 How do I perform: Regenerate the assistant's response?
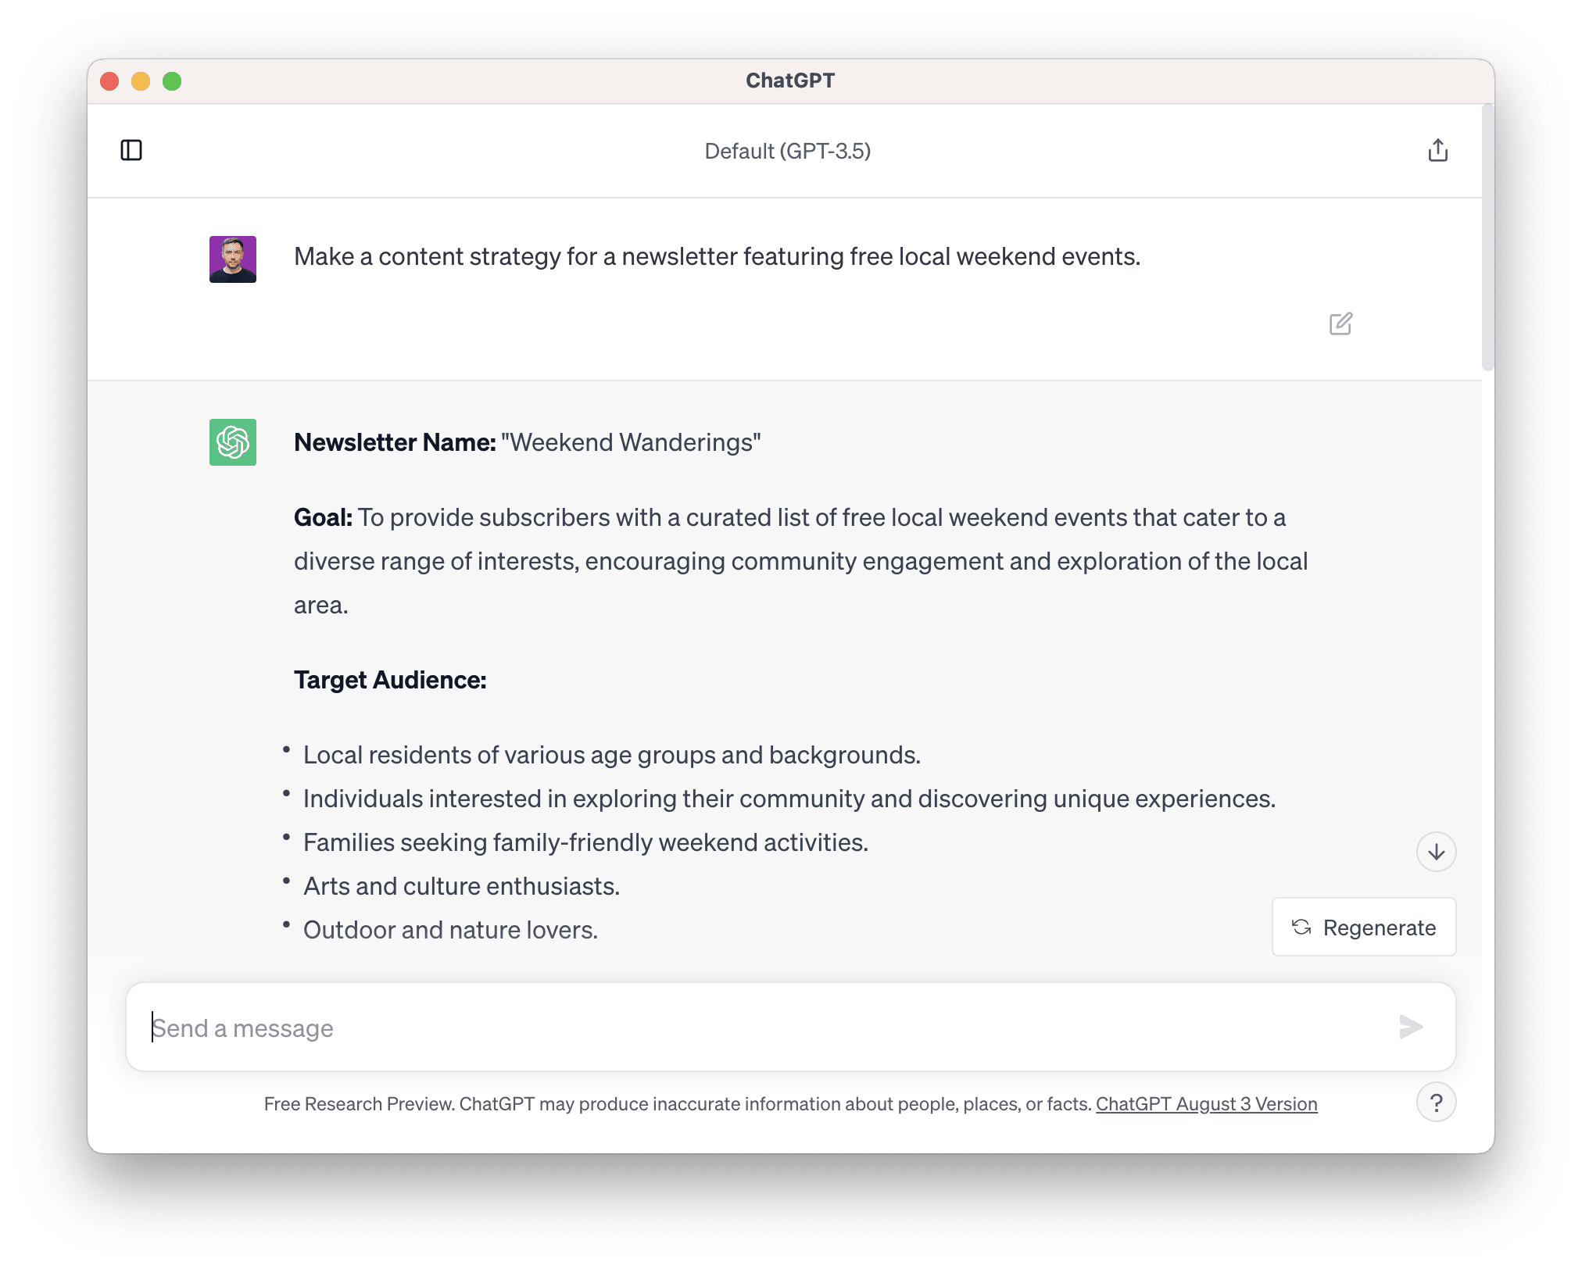[1363, 927]
